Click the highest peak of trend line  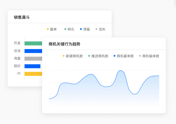(121, 71)
